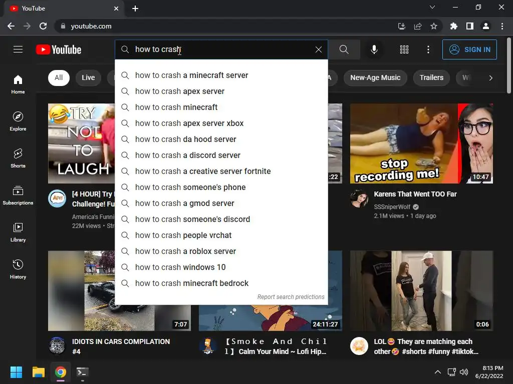Viewport: 513px width, 384px height.
Task: Go back with the browser back arrow
Action: [x=11, y=26]
